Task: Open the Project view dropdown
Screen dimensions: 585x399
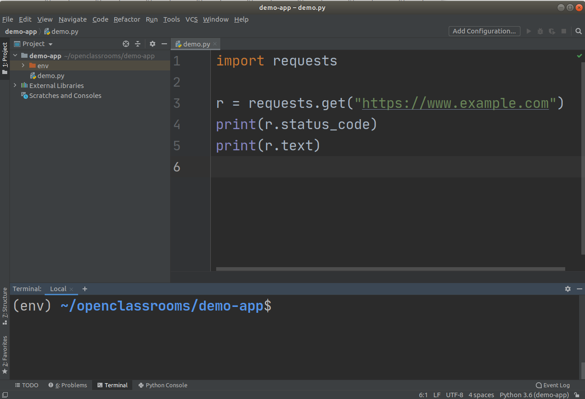Action: click(x=50, y=44)
